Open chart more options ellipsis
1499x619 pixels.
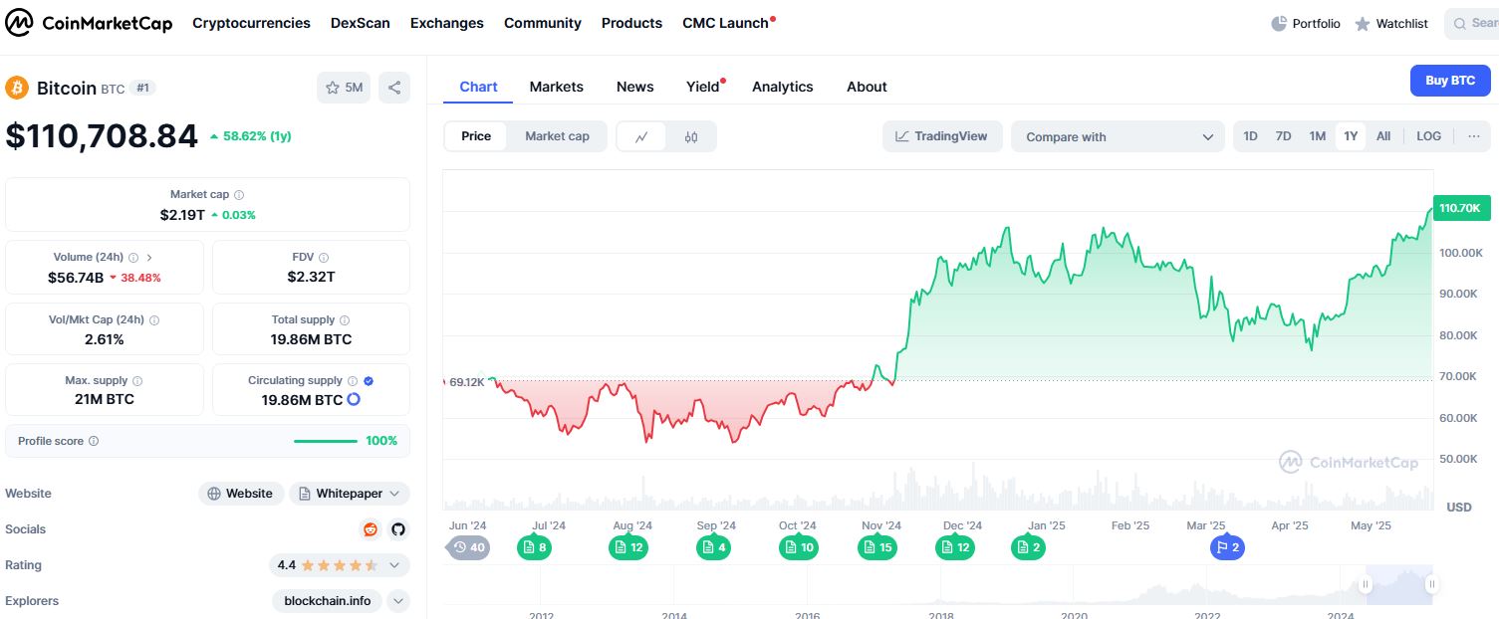1474,136
